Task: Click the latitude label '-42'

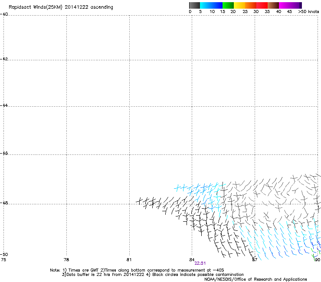Action: pos(4,59)
